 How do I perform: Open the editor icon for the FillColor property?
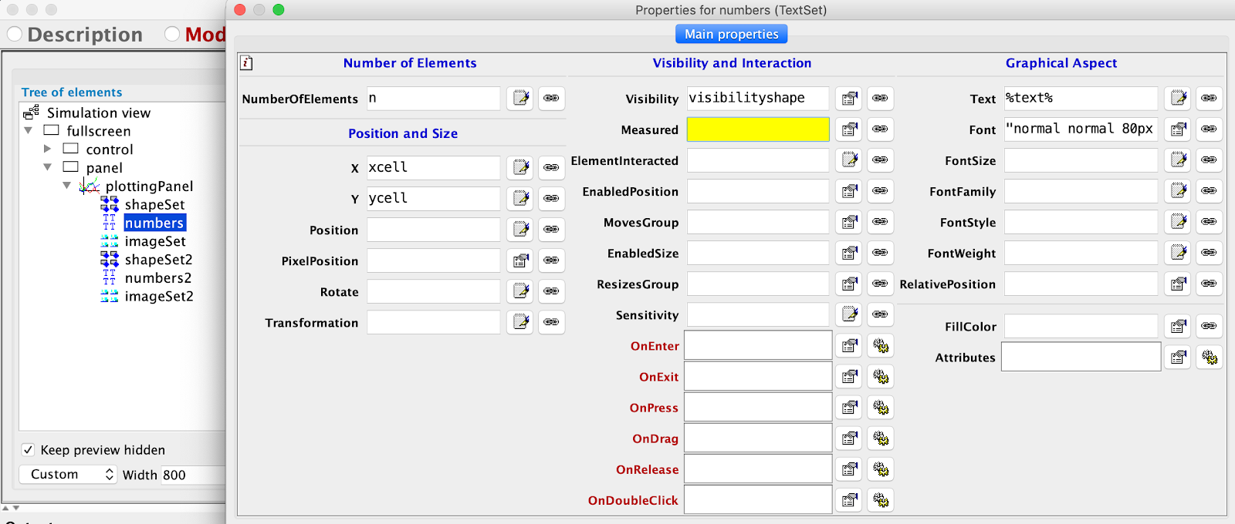(1179, 327)
